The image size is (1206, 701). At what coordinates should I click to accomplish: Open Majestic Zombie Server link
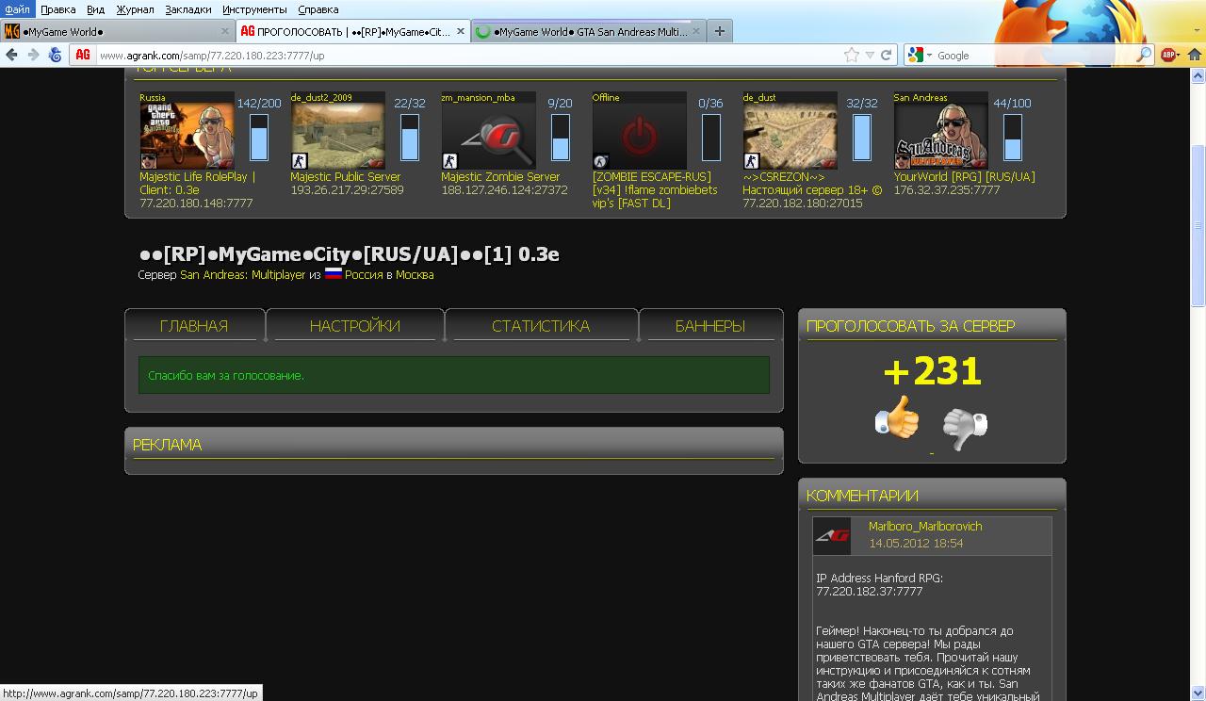point(500,176)
